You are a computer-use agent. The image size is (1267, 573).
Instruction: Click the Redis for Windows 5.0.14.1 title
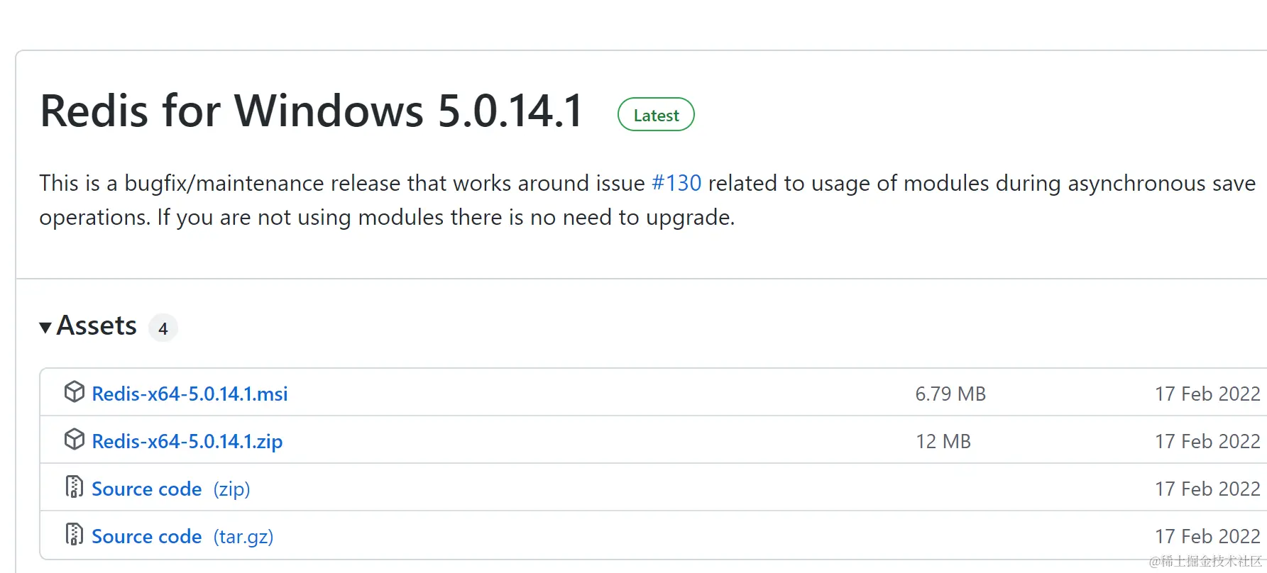(x=312, y=111)
